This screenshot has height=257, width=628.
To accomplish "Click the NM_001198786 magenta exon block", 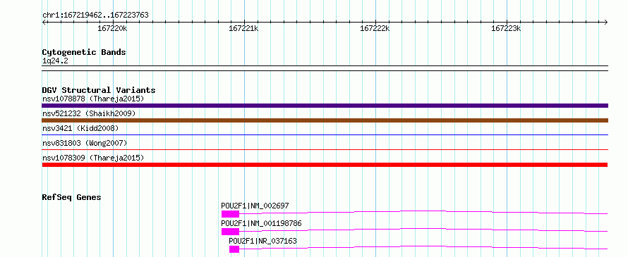I will (x=230, y=232).
